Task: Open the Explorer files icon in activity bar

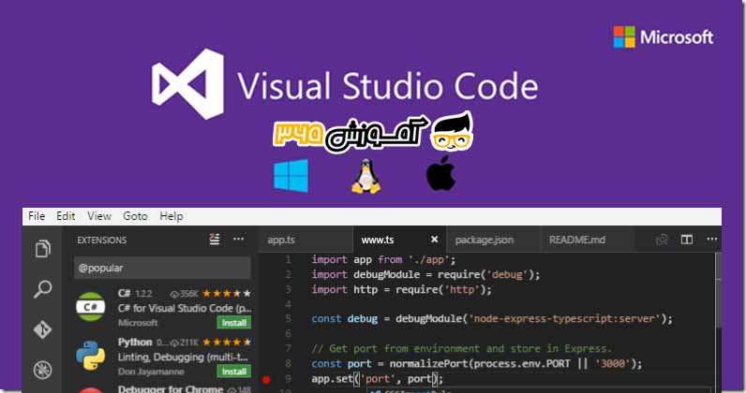Action: coord(43,249)
